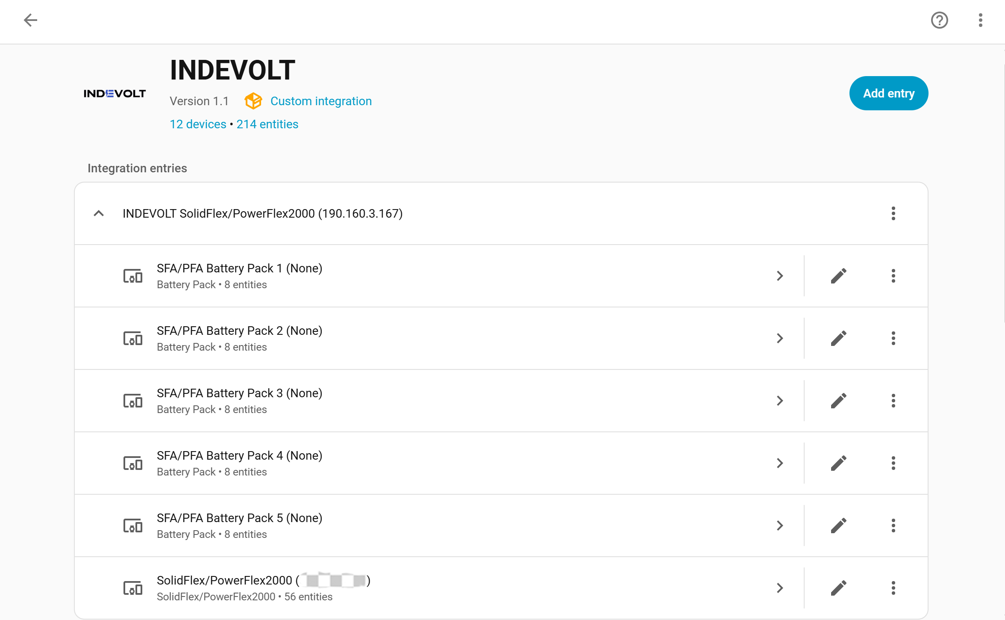
Task: Edit the SolidFlex/PowerFlex2000 device
Action: (x=838, y=588)
